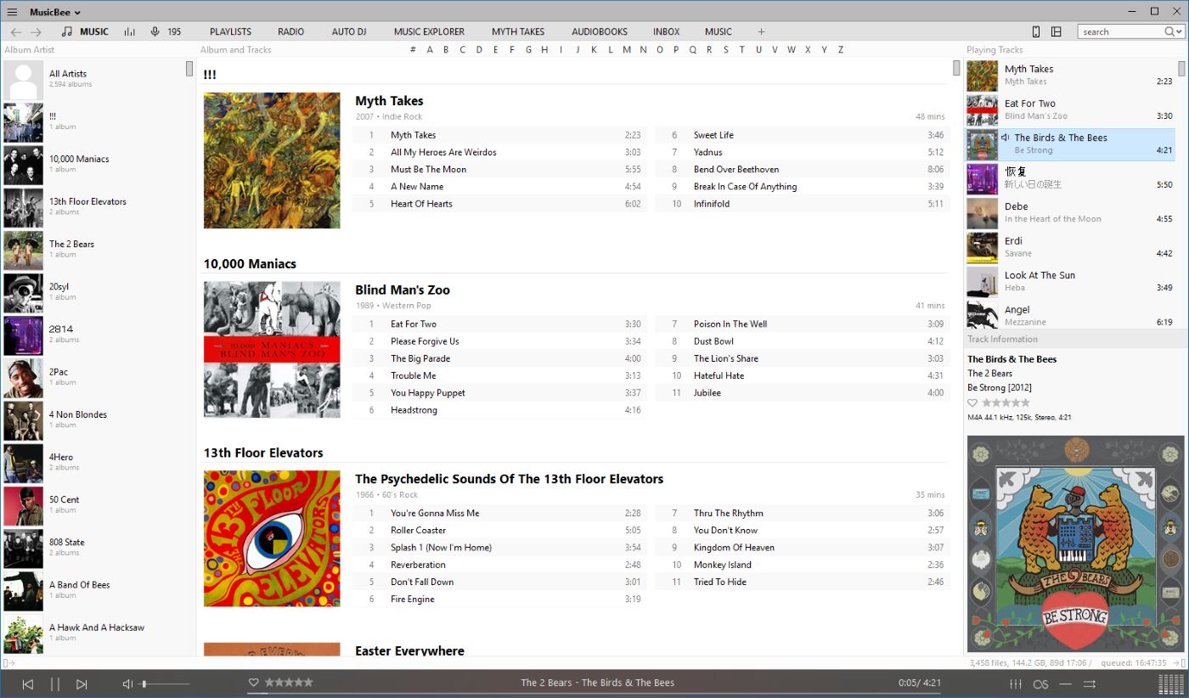The height and width of the screenshot is (698, 1189).
Task: Open the AUDIOBOOKS tab
Action: click(x=600, y=31)
